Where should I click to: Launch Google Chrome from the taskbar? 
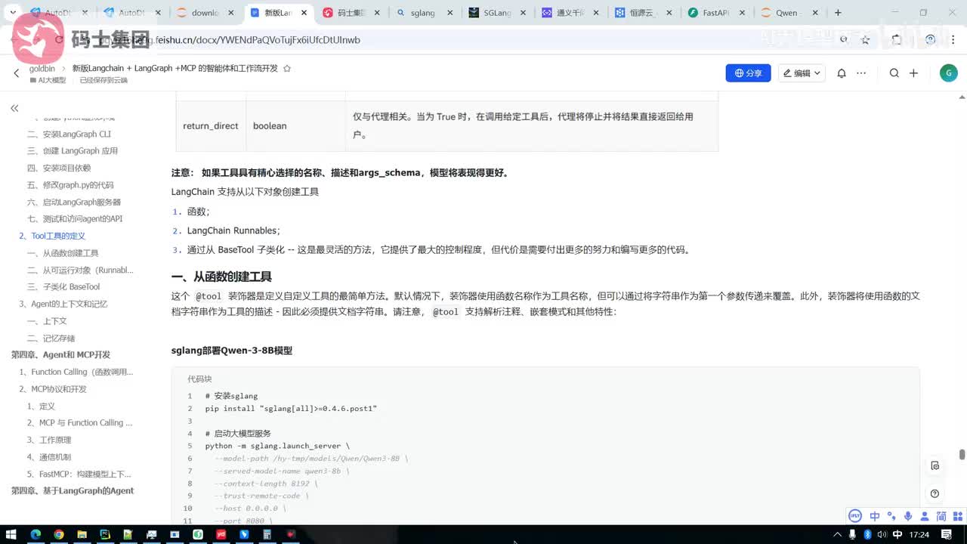click(59, 535)
